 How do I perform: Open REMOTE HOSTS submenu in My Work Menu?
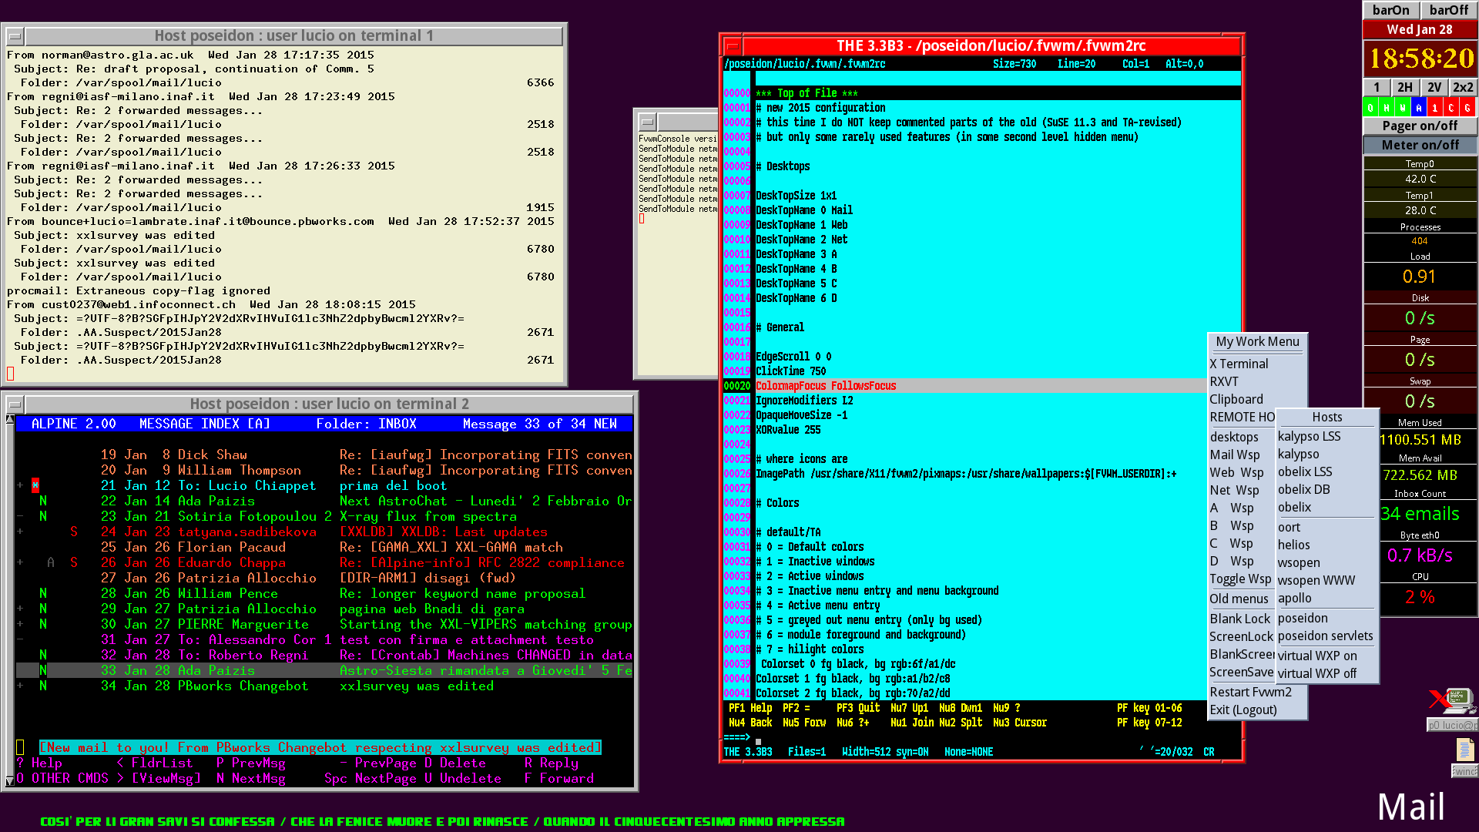tap(1242, 417)
